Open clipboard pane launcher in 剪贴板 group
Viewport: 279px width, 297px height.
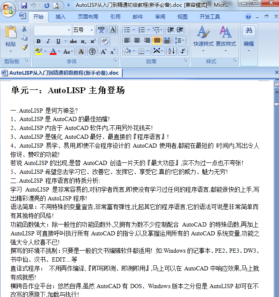click(x=27, y=60)
